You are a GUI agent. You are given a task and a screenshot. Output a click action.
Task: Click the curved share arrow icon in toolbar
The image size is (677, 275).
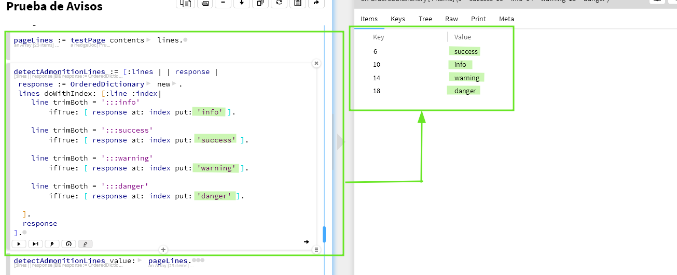click(x=316, y=3)
